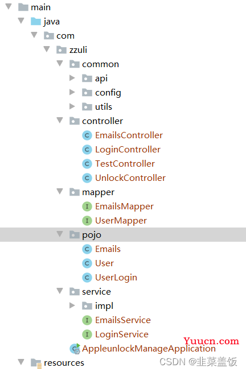246x372 pixels.
Task: Expand the config package
Action: point(72,92)
